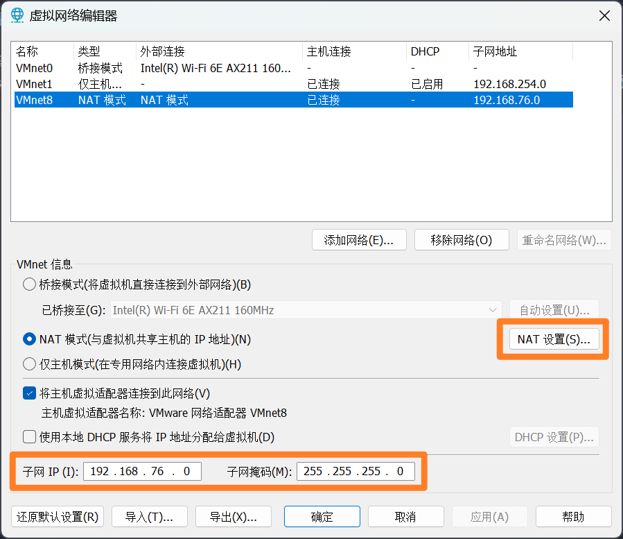This screenshot has height=539, width=623.
Task: Click 桥接模式 type cell for VMnet0
Action: tap(100, 68)
